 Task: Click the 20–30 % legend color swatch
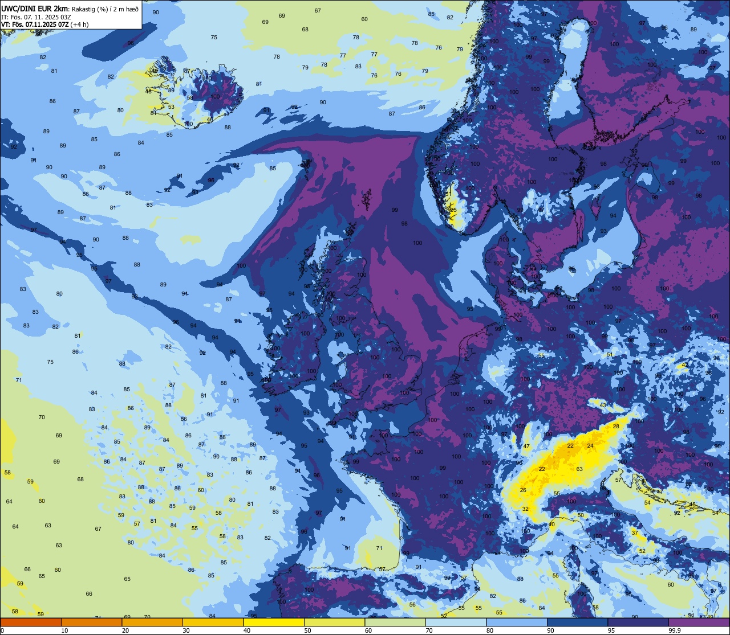pos(152,622)
